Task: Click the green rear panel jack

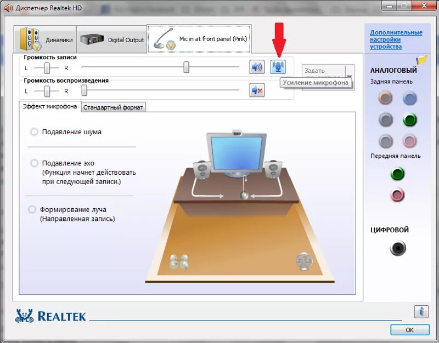Action: [x=410, y=120]
